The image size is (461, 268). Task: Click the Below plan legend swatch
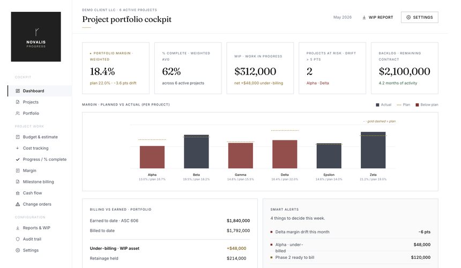click(x=417, y=105)
